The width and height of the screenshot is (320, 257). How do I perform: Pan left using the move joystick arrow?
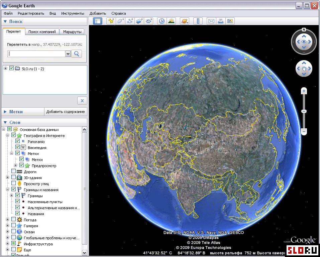(298, 69)
